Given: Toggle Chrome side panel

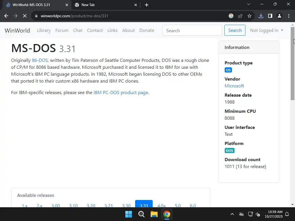Looking at the screenshot, I should coord(270,16).
